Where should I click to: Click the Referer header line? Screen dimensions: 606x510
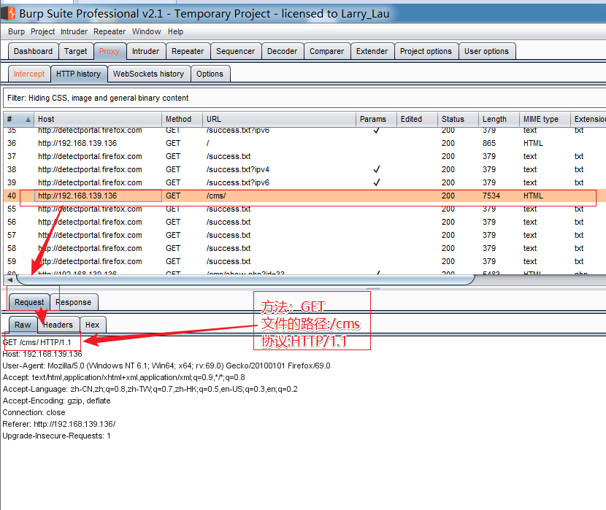(58, 424)
